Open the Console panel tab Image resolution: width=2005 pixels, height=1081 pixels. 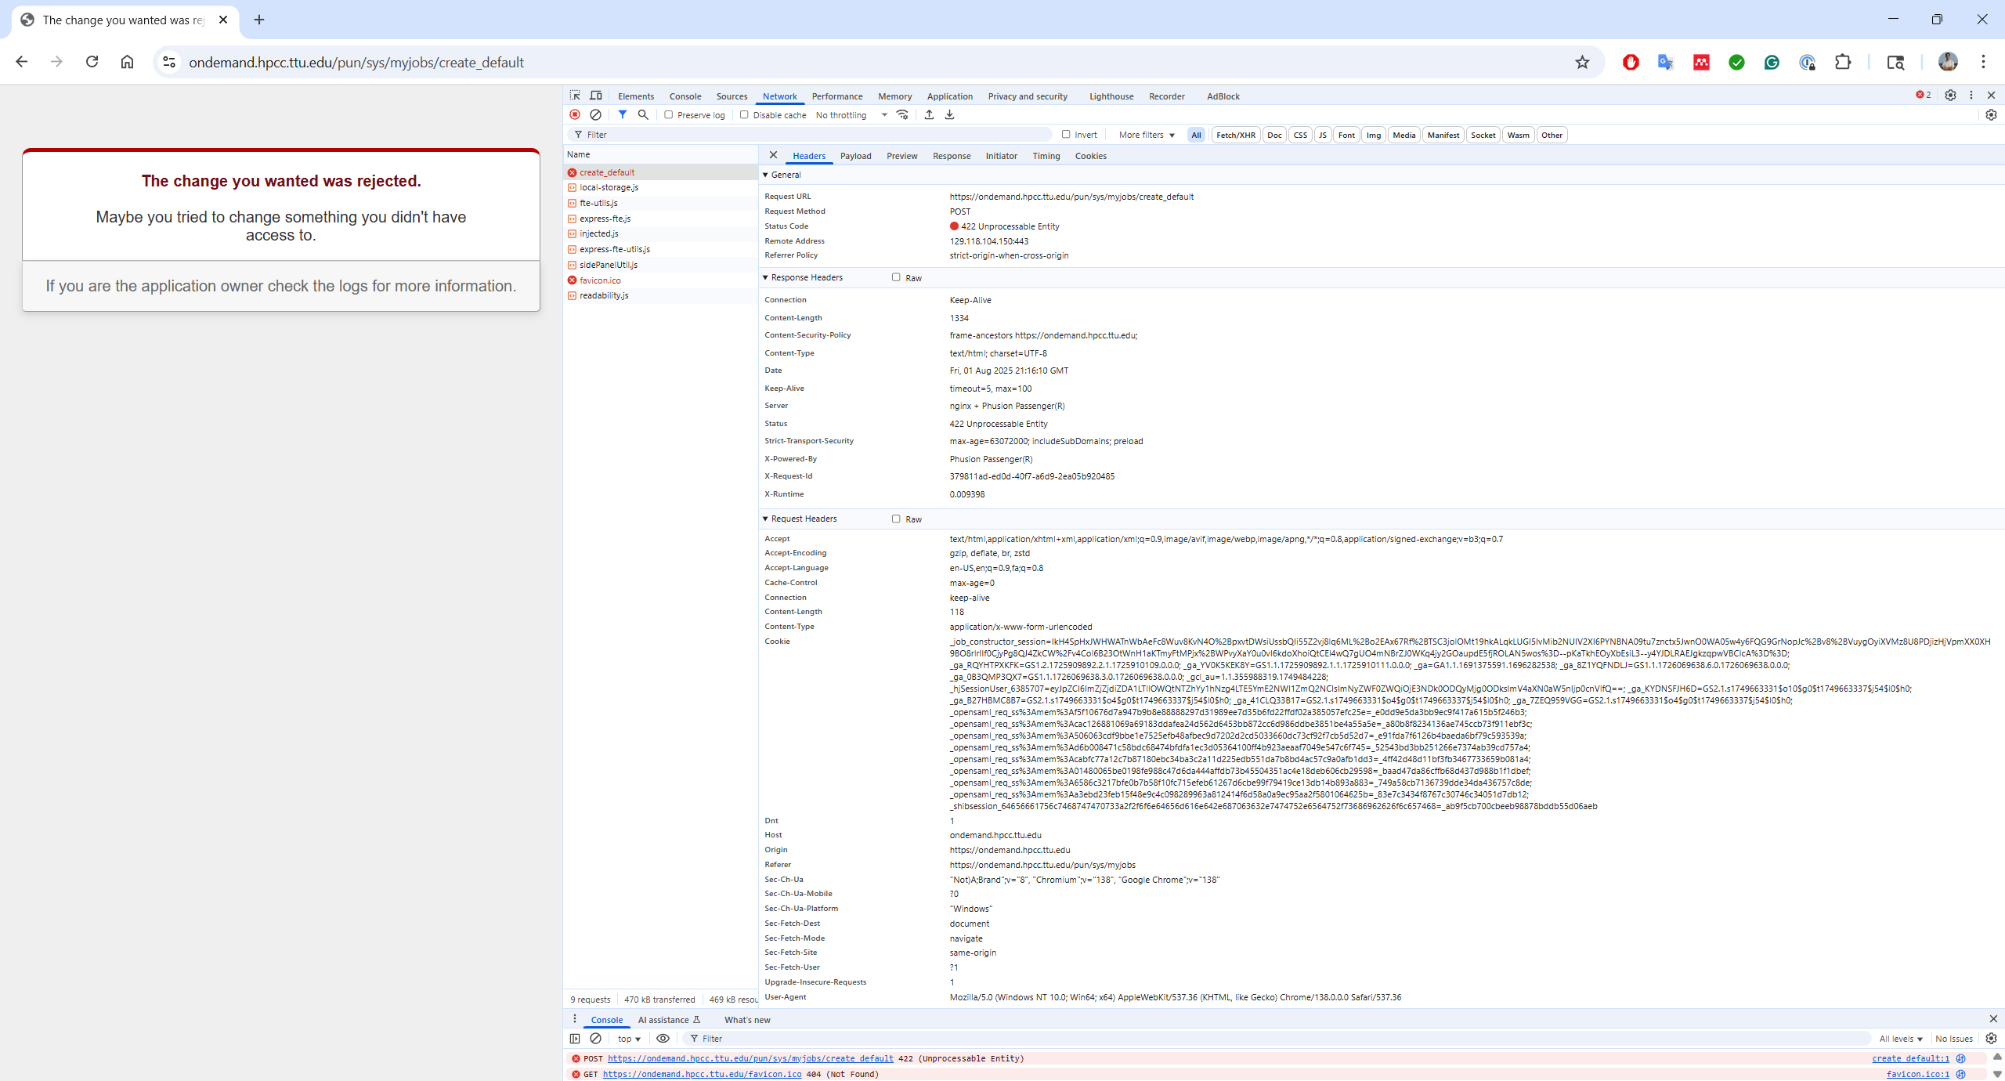click(x=685, y=96)
